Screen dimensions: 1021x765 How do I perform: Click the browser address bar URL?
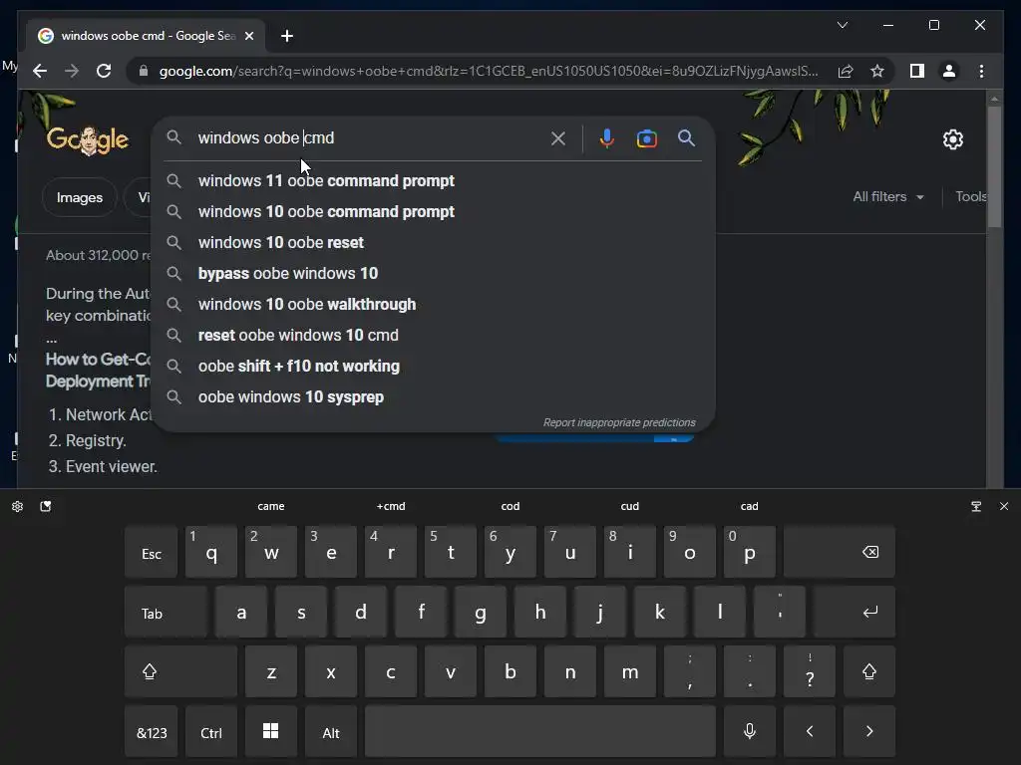(x=489, y=71)
